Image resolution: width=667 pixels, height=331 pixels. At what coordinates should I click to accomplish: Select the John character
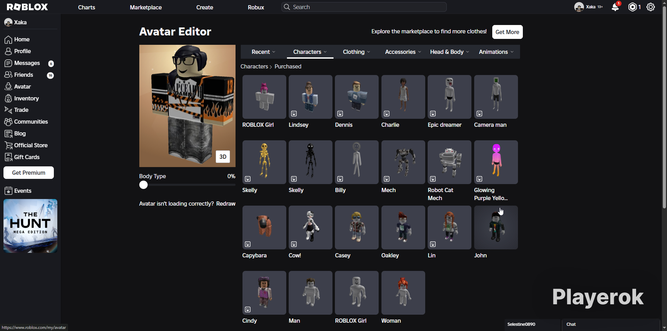coord(496,227)
